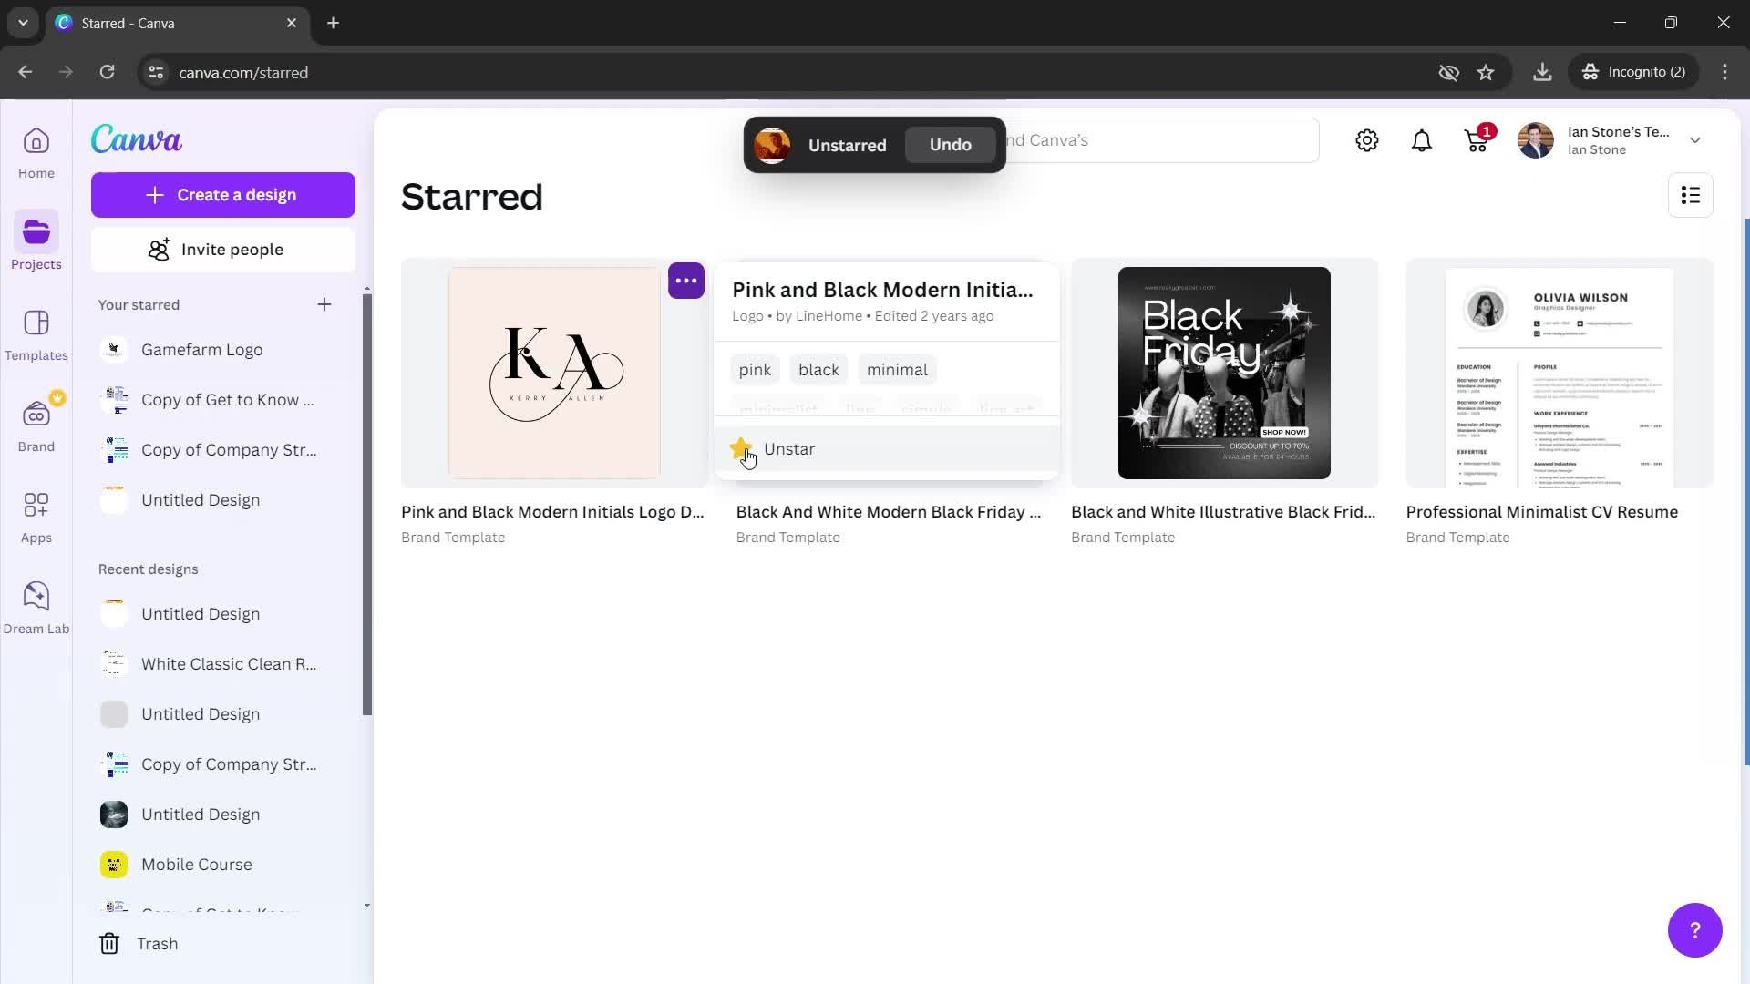Open the Apps section icon
The image size is (1750, 984).
35,505
